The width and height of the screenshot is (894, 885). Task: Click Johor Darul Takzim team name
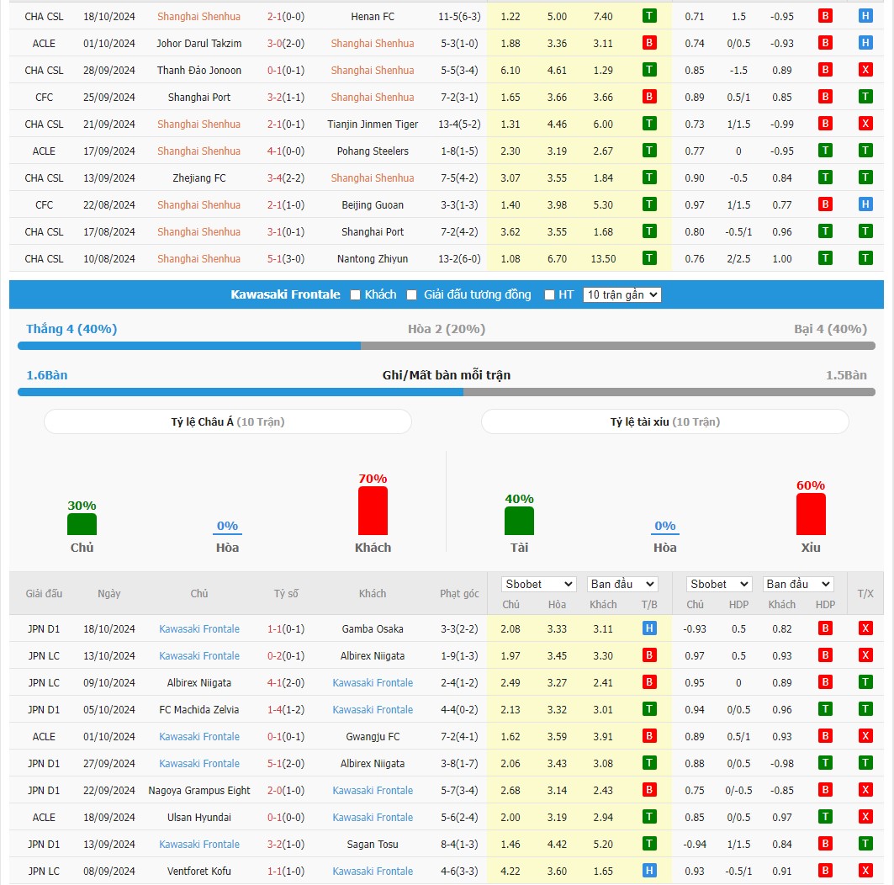199,44
